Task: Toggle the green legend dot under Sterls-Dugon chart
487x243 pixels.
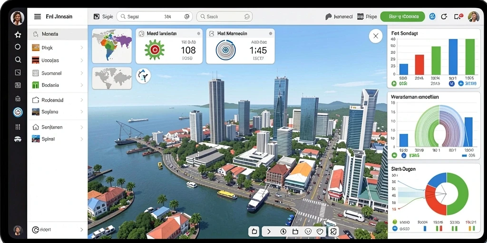Action: tap(395, 222)
